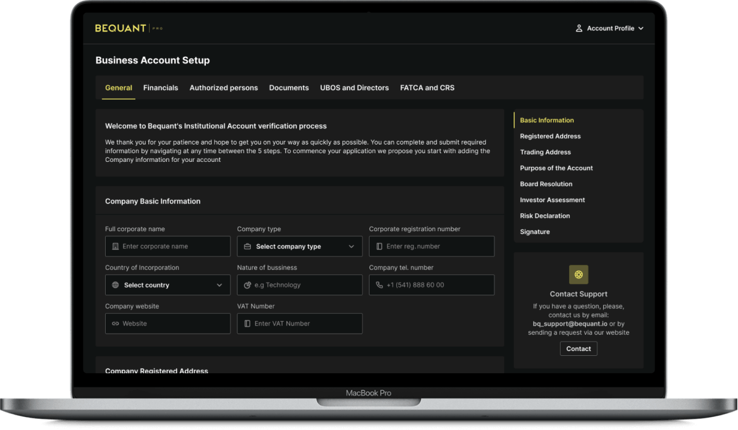This screenshot has height=430, width=738.
Task: Jump to Registered Address section
Action: [x=550, y=137]
